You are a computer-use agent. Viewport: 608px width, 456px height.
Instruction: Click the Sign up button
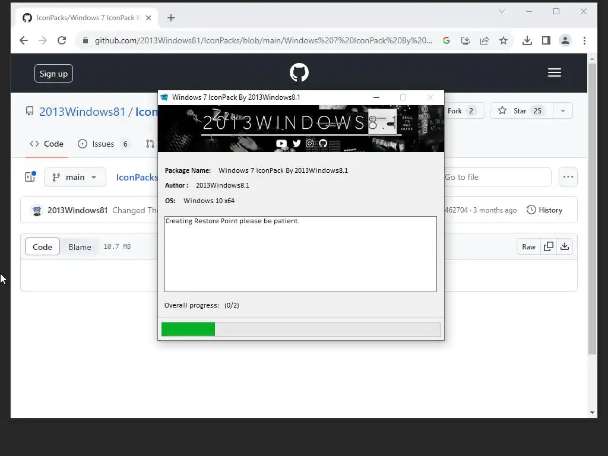(53, 73)
